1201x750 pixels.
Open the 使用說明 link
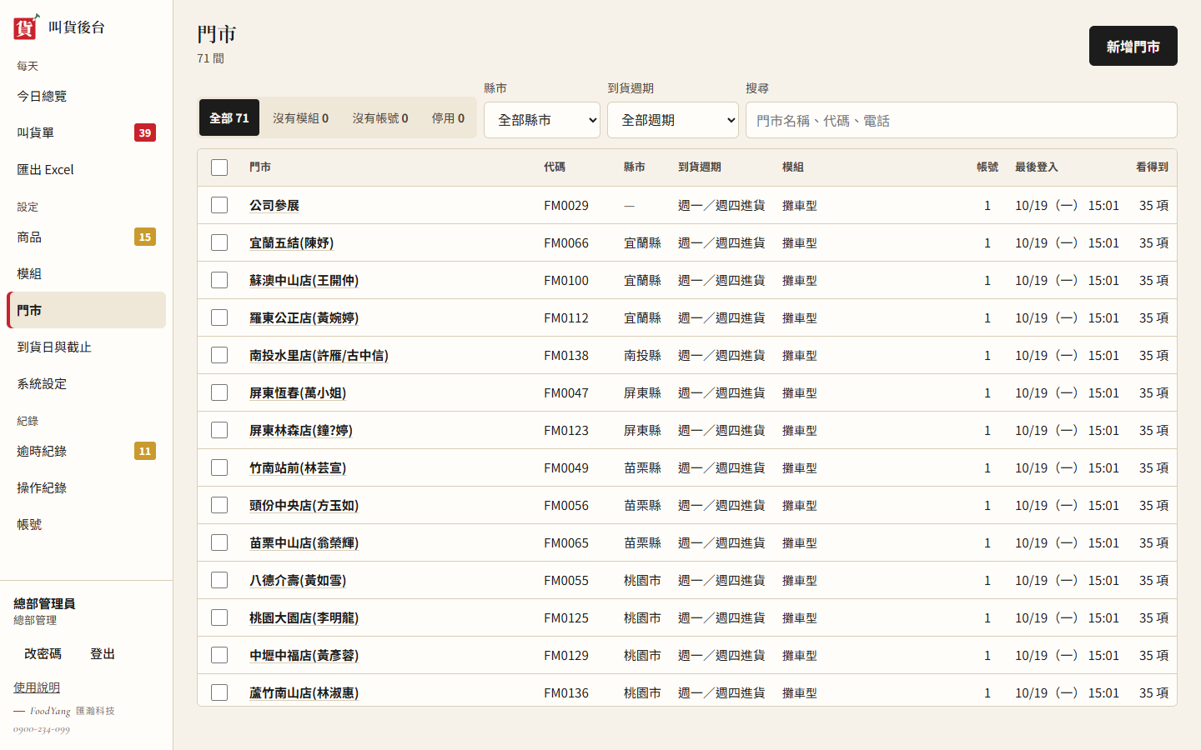37,687
